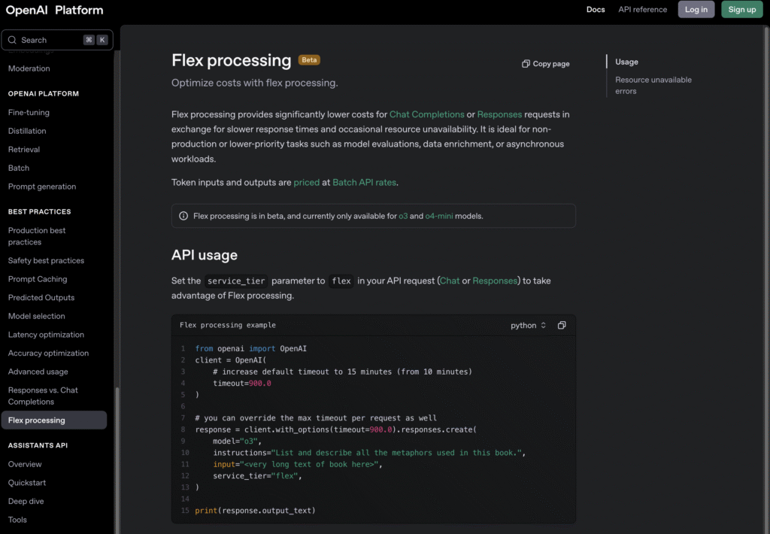Open Prompt generation in the sidebar

coord(42,187)
